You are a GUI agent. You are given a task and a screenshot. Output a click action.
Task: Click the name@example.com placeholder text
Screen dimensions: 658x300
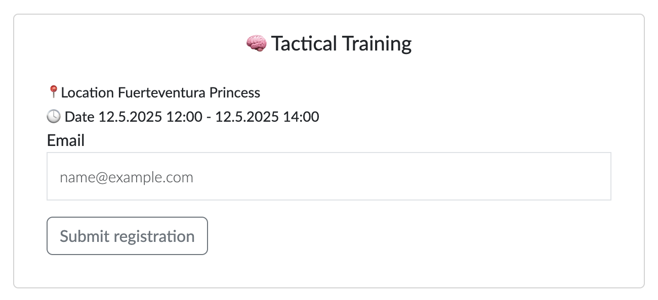pos(127,178)
